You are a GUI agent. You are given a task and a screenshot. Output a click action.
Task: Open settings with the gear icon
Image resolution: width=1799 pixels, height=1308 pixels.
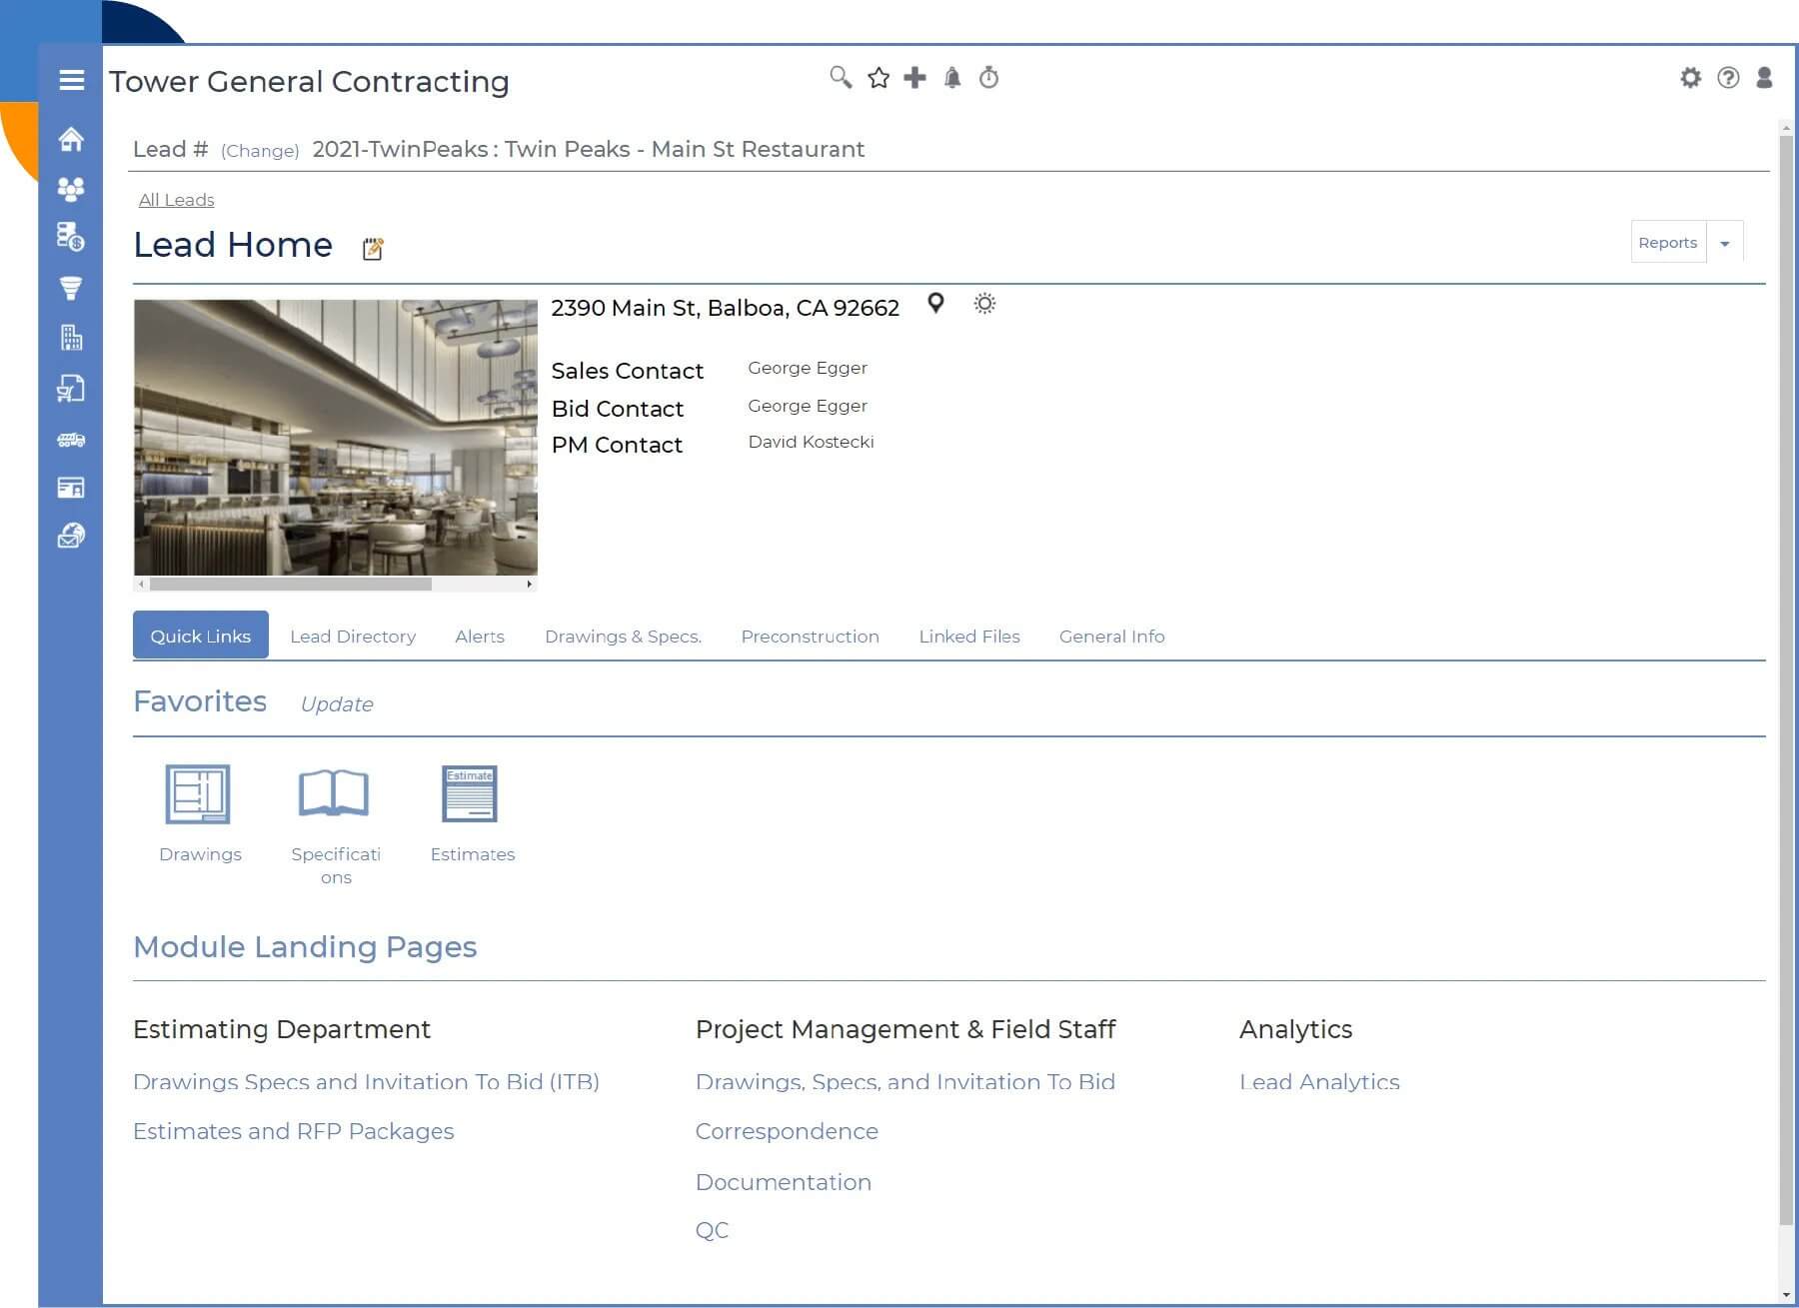(x=1691, y=77)
